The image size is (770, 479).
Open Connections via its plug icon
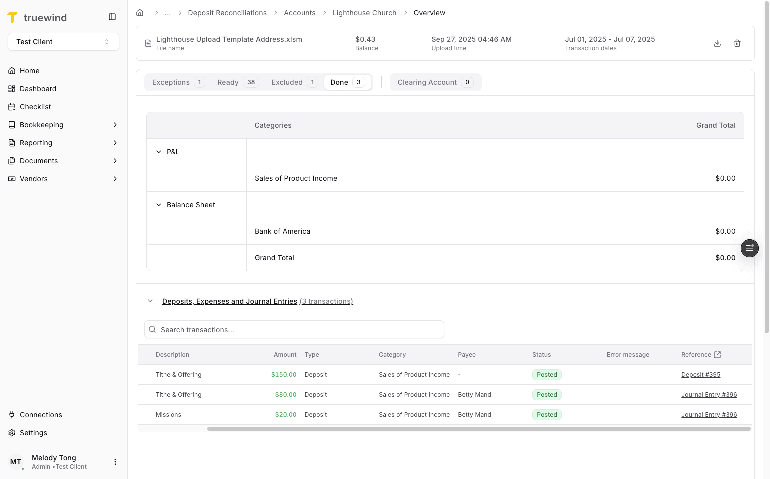pyautogui.click(x=11, y=414)
